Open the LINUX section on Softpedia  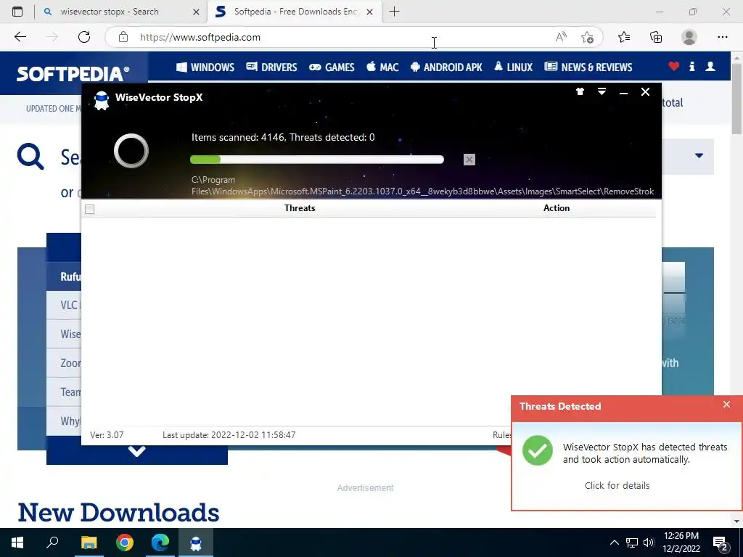click(513, 67)
